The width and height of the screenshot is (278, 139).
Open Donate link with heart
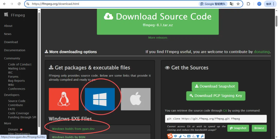pyautogui.click(x=15, y=129)
